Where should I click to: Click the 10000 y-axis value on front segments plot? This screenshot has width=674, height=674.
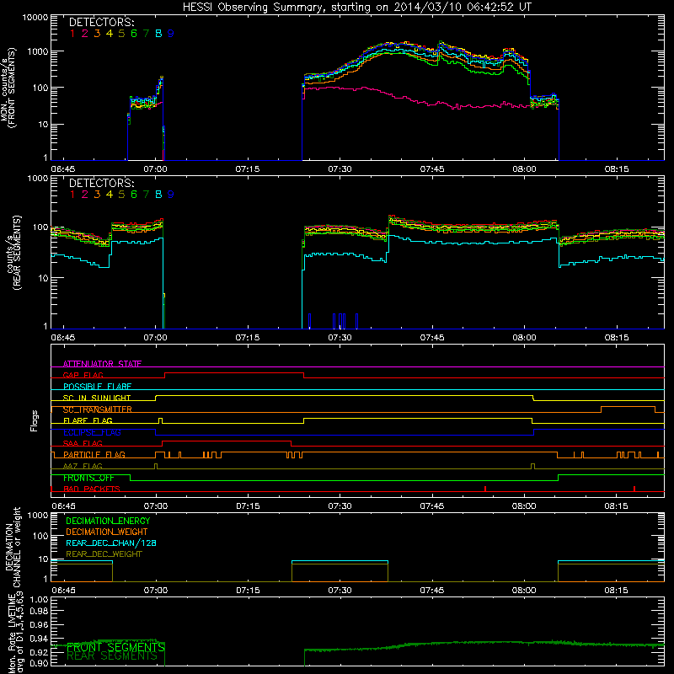point(35,18)
